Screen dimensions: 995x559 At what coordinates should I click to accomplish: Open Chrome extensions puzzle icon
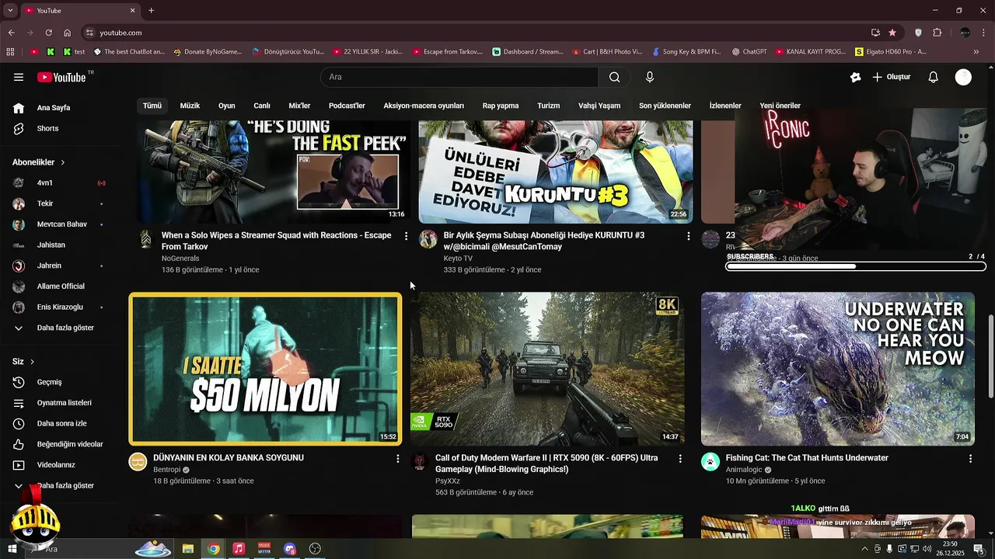[x=937, y=33]
